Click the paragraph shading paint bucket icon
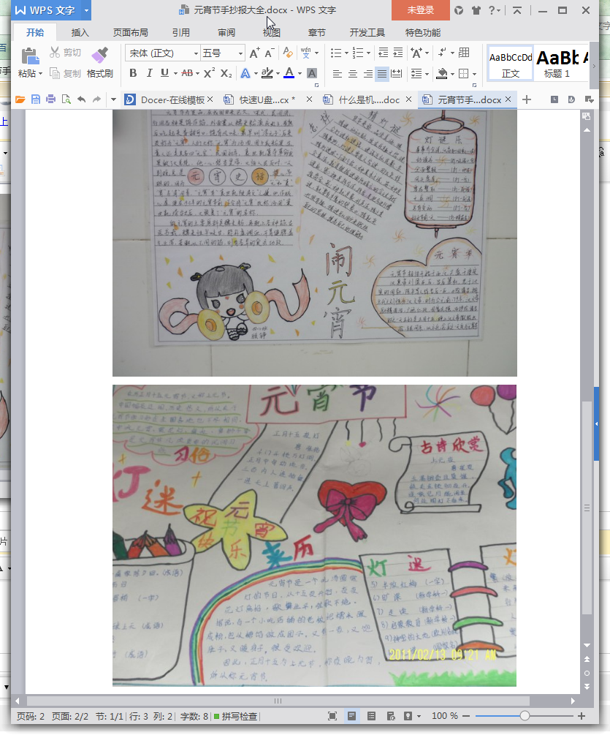Screen dimensions: 610x735 [441, 74]
